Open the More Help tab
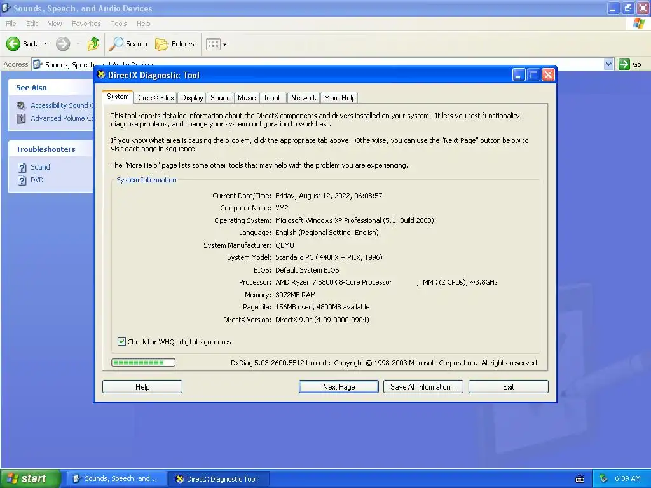Image resolution: width=651 pixels, height=488 pixels. point(339,97)
